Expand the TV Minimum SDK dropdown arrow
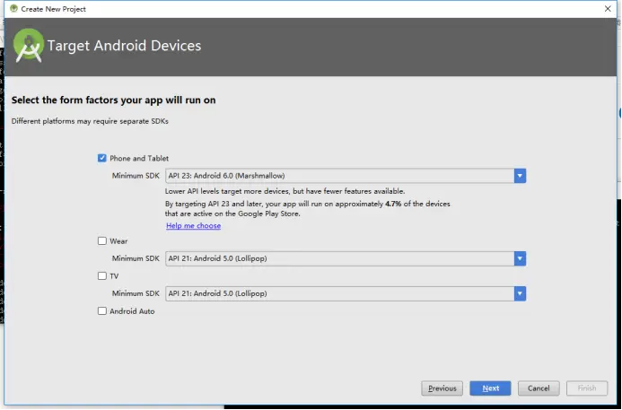Screen dimensions: 622x410 [520, 293]
